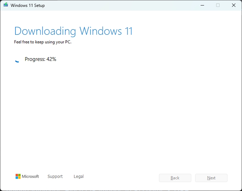The height and width of the screenshot is (191, 242).
Task: Click 'Feel free to keep using your PC.' text
Action: pyautogui.click(x=43, y=42)
